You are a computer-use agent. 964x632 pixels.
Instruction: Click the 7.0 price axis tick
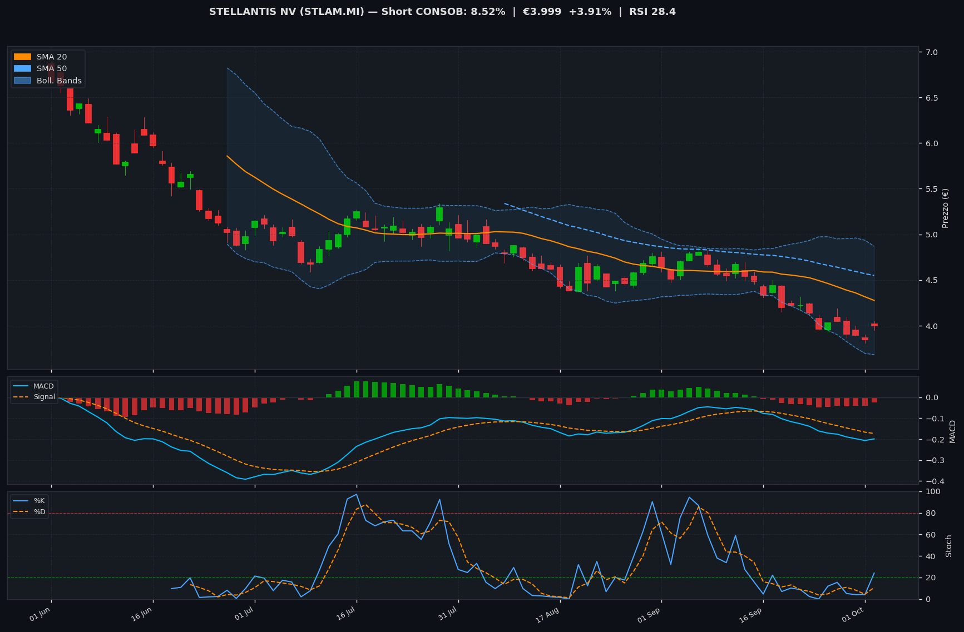931,52
